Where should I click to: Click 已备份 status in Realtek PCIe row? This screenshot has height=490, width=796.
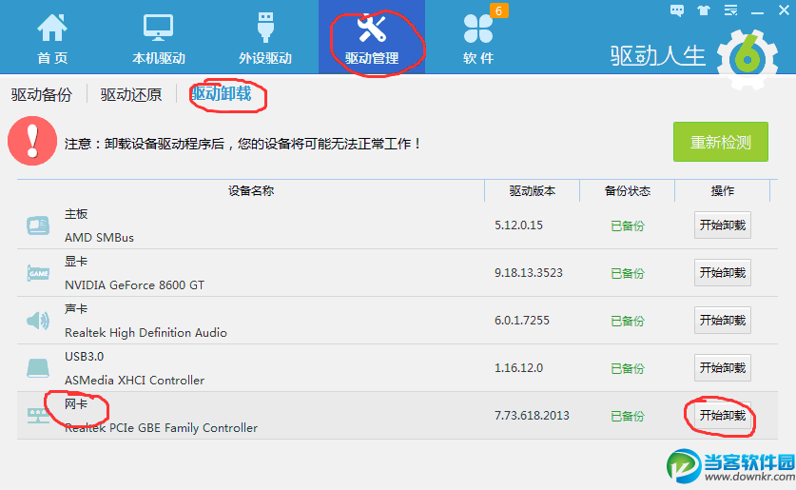tap(628, 417)
